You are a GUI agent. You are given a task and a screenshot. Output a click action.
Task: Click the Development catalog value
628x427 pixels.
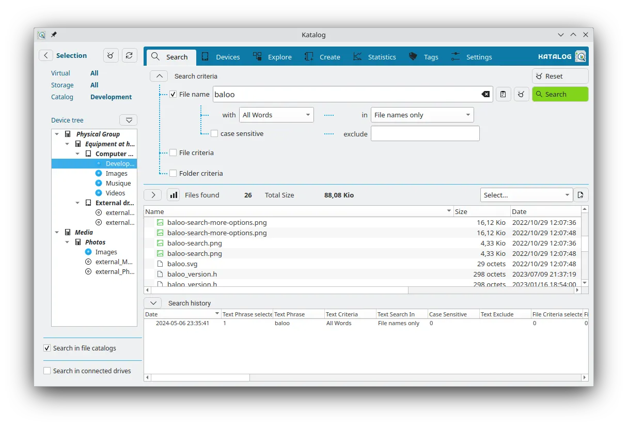point(111,97)
